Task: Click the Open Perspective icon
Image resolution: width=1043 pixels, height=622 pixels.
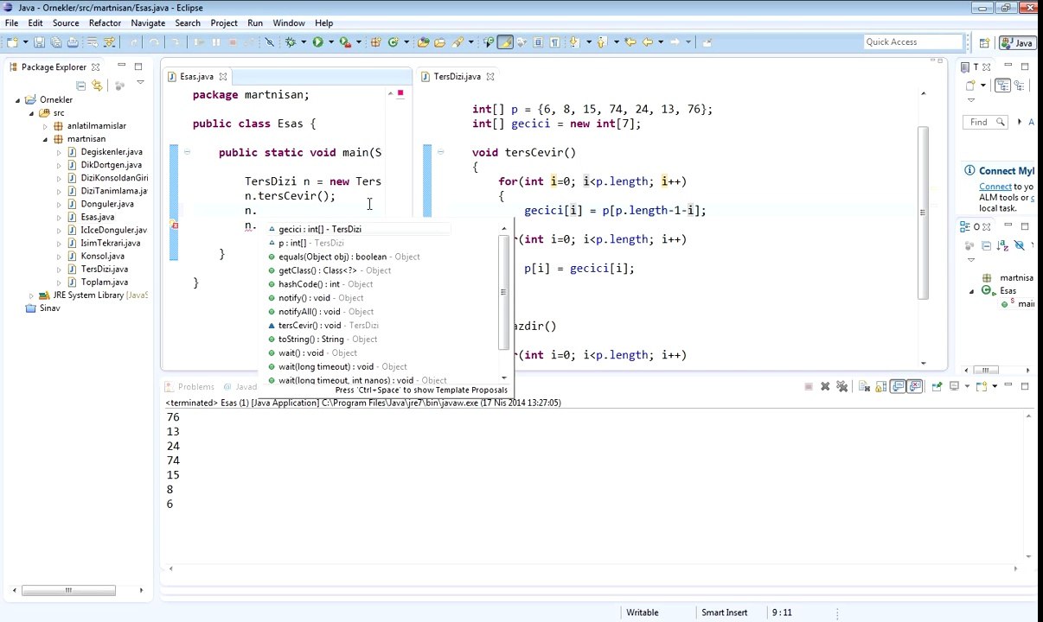Action: pyautogui.click(x=984, y=42)
